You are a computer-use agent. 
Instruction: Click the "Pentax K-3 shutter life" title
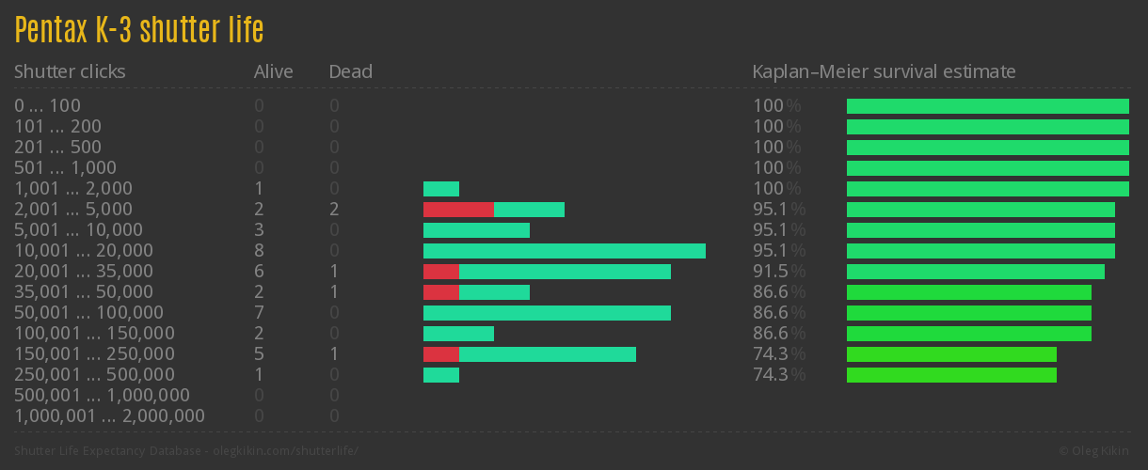pos(138,30)
